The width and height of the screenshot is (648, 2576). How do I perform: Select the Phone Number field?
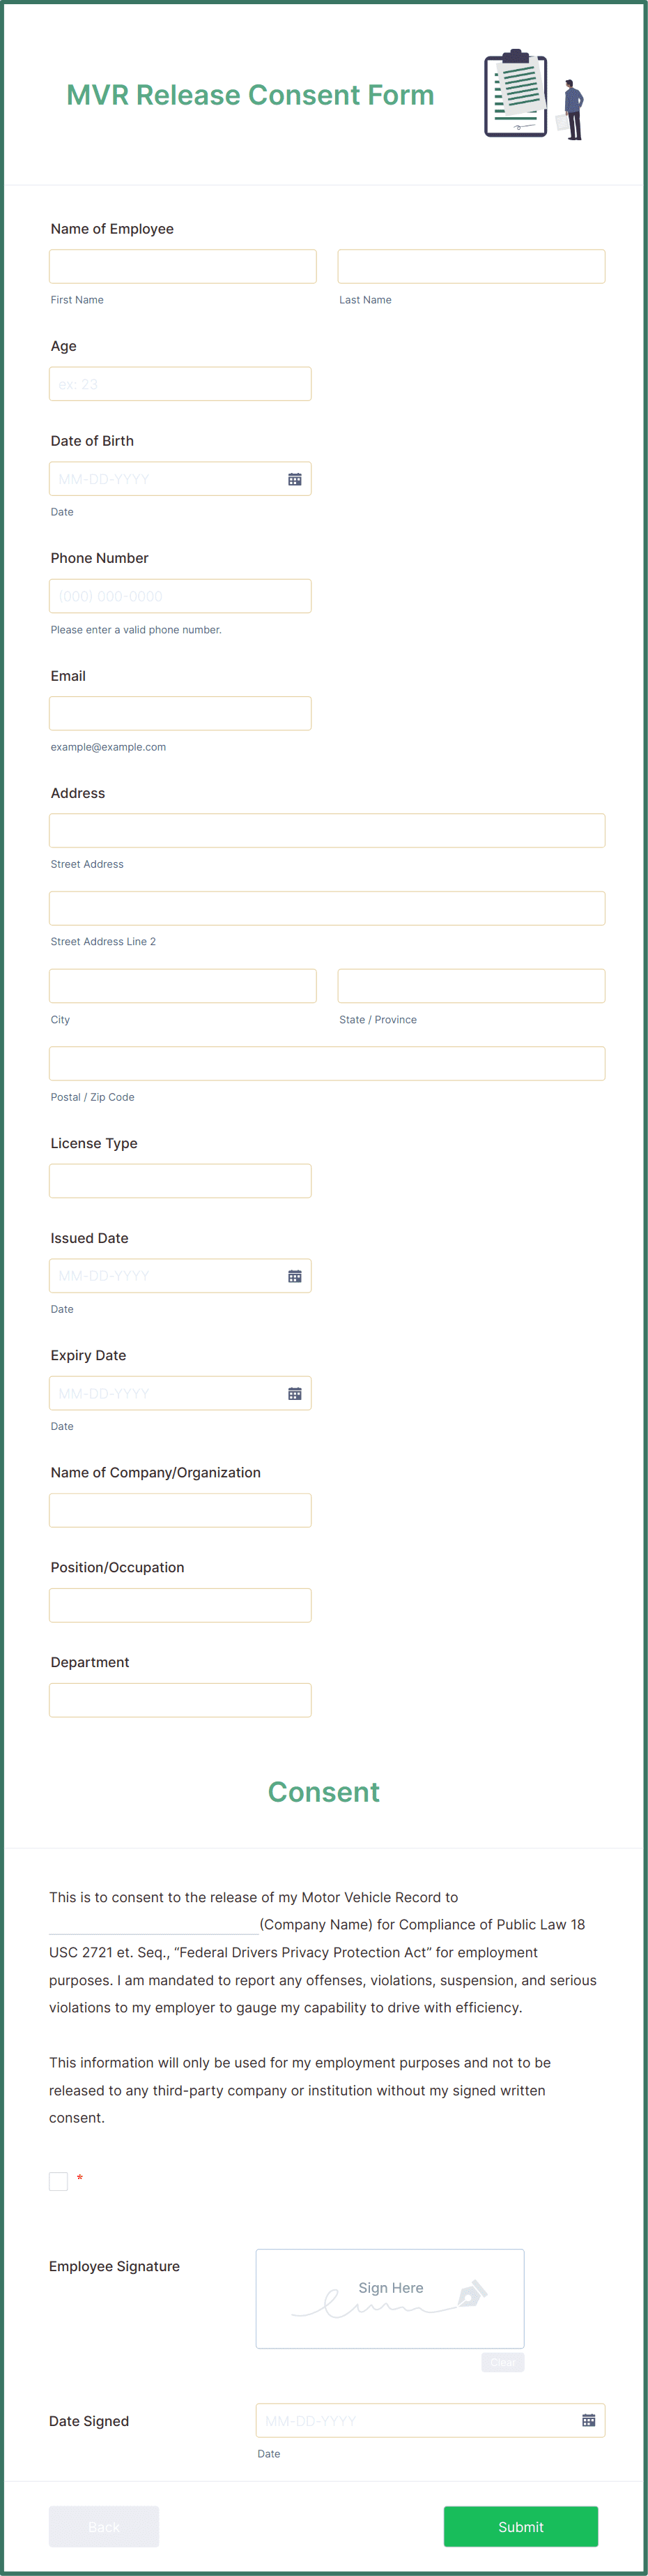coord(180,596)
